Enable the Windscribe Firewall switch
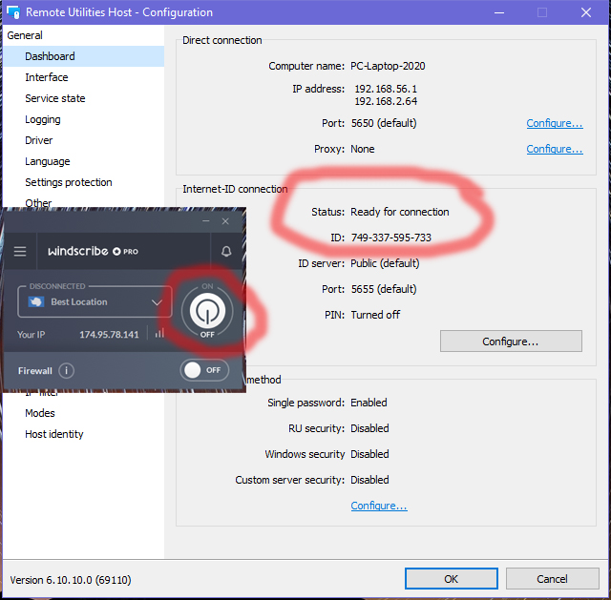The height and width of the screenshot is (600, 611). point(204,370)
